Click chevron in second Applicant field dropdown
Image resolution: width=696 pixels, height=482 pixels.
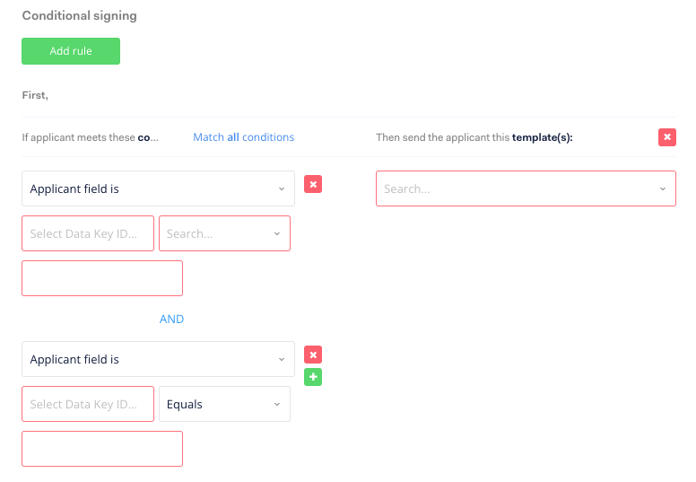point(282,359)
